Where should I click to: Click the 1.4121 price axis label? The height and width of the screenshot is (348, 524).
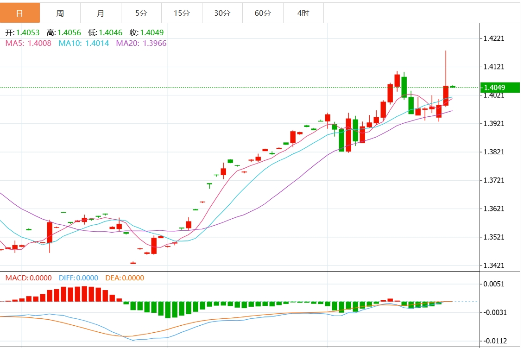coord(494,67)
